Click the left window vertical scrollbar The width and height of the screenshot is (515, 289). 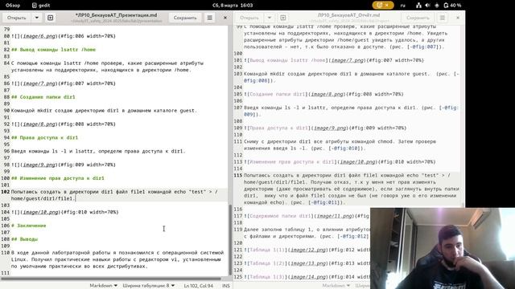pyautogui.click(x=230, y=239)
